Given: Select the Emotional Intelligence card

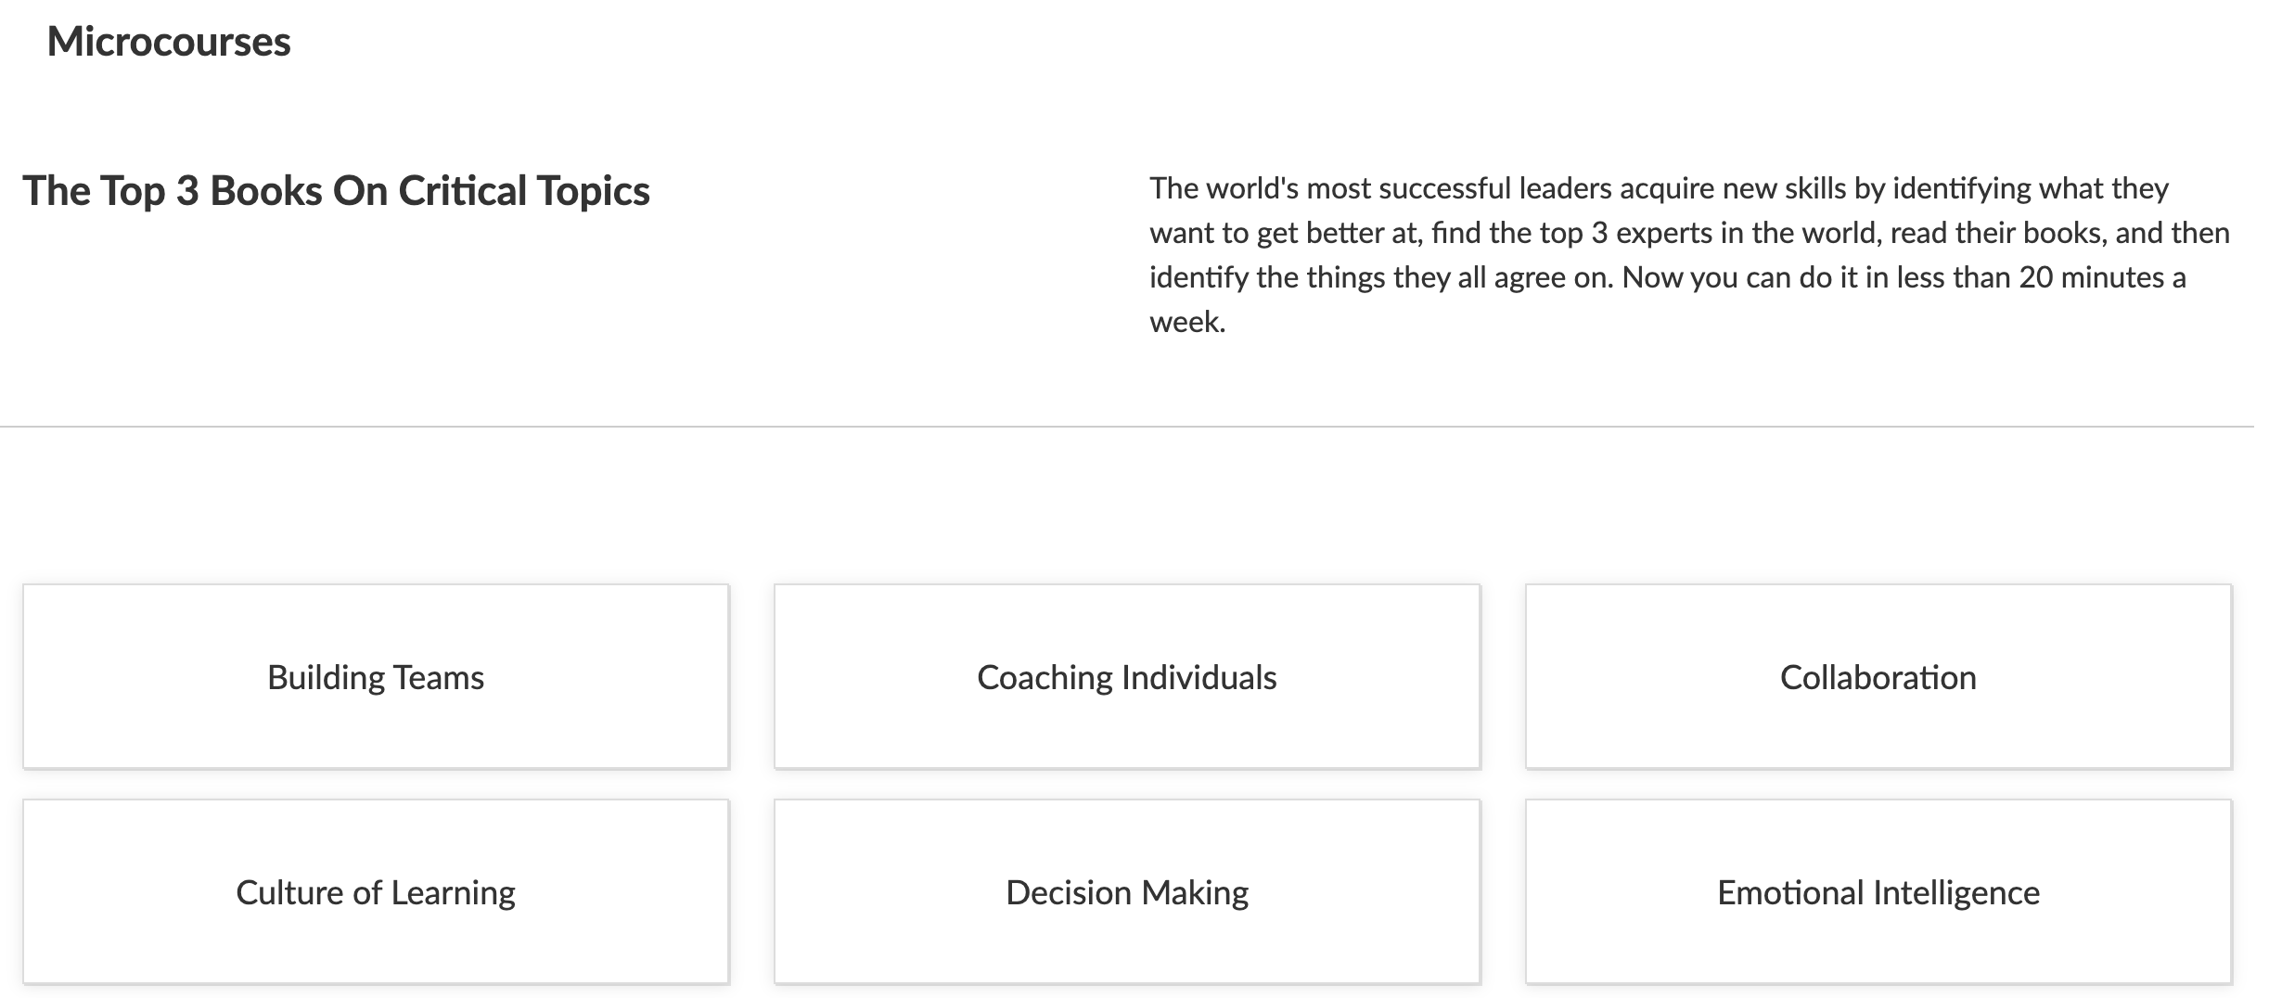Looking at the screenshot, I should pyautogui.click(x=1878, y=892).
